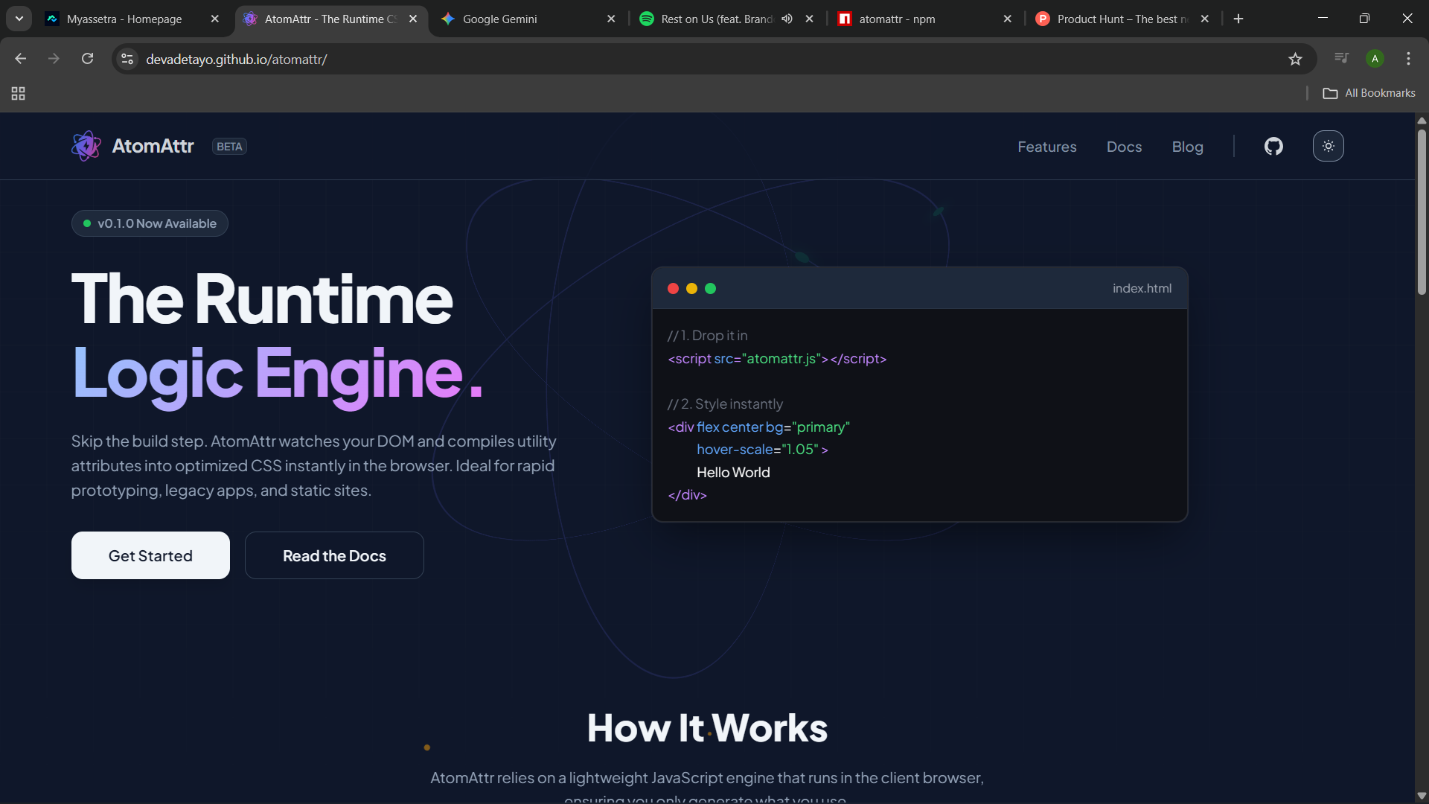1429x804 pixels.
Task: Click the back navigation arrow
Action: tap(20, 59)
